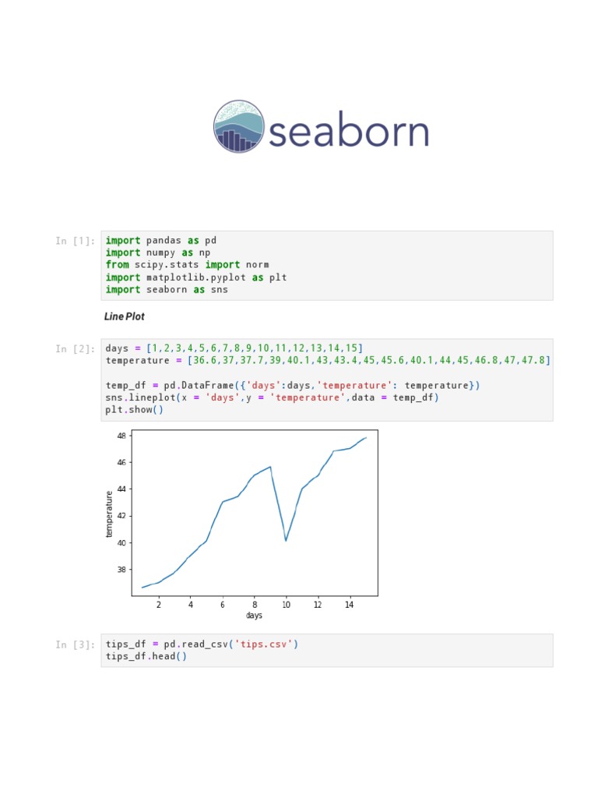Viewport: 598px width, 798px height.
Task: Click the sns.lineplot code line
Action: point(272,397)
